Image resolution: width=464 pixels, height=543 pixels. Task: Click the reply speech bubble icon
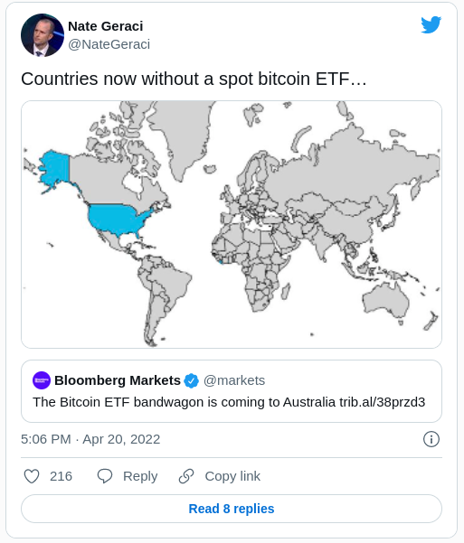pos(105,476)
